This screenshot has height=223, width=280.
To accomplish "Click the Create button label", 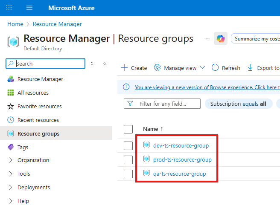I will point(139,68).
